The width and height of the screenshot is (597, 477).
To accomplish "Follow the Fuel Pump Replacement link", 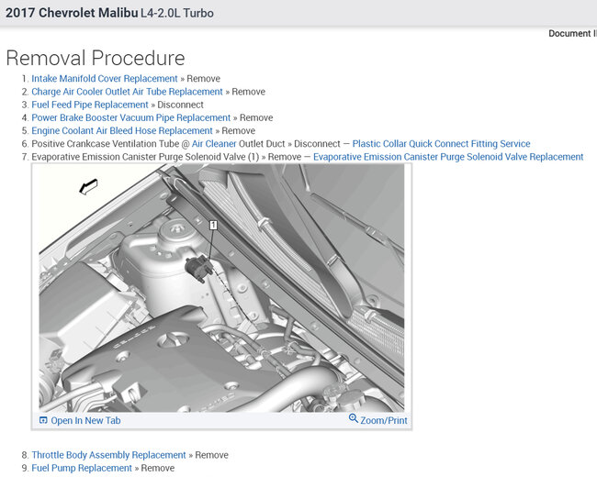I will pos(82,468).
